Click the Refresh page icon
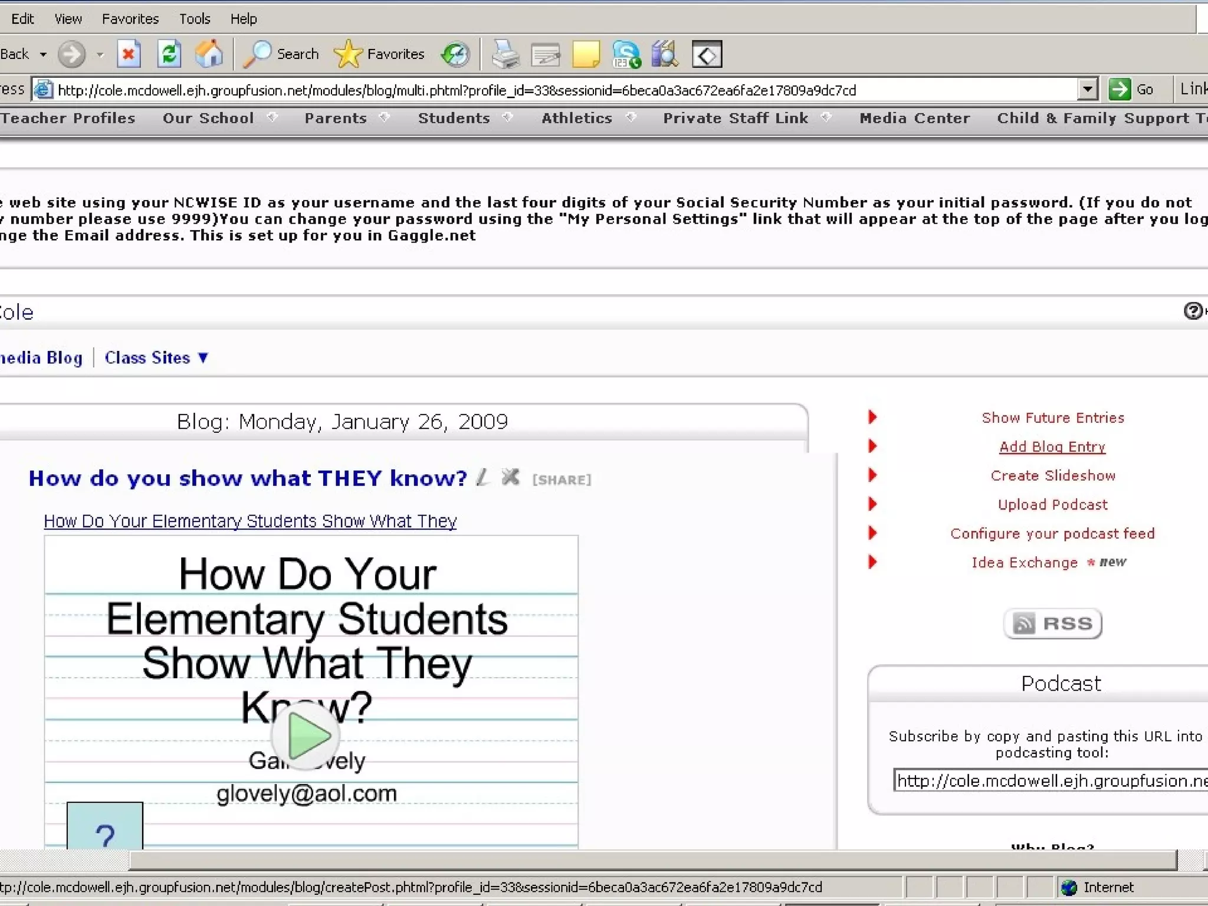 click(x=169, y=54)
